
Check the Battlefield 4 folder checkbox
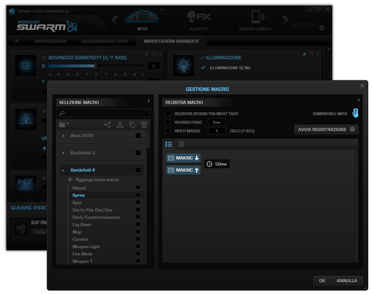click(138, 170)
